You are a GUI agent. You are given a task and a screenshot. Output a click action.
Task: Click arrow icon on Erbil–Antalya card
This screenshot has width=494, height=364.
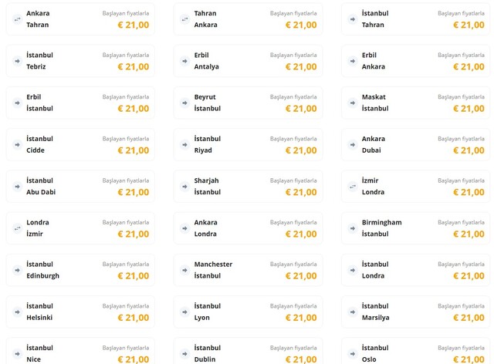[x=184, y=60]
